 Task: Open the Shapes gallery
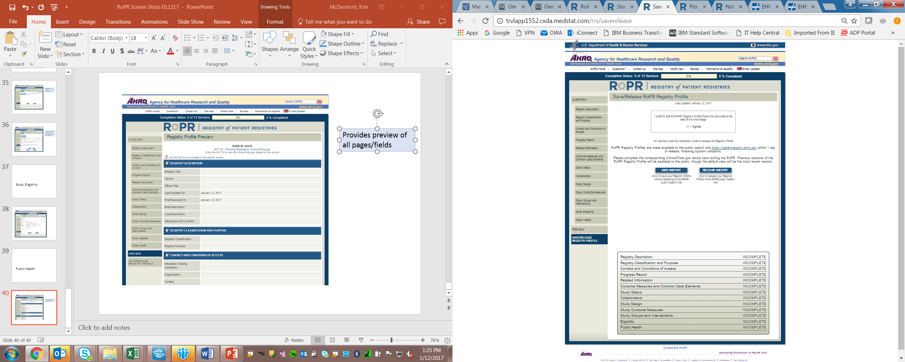270,44
